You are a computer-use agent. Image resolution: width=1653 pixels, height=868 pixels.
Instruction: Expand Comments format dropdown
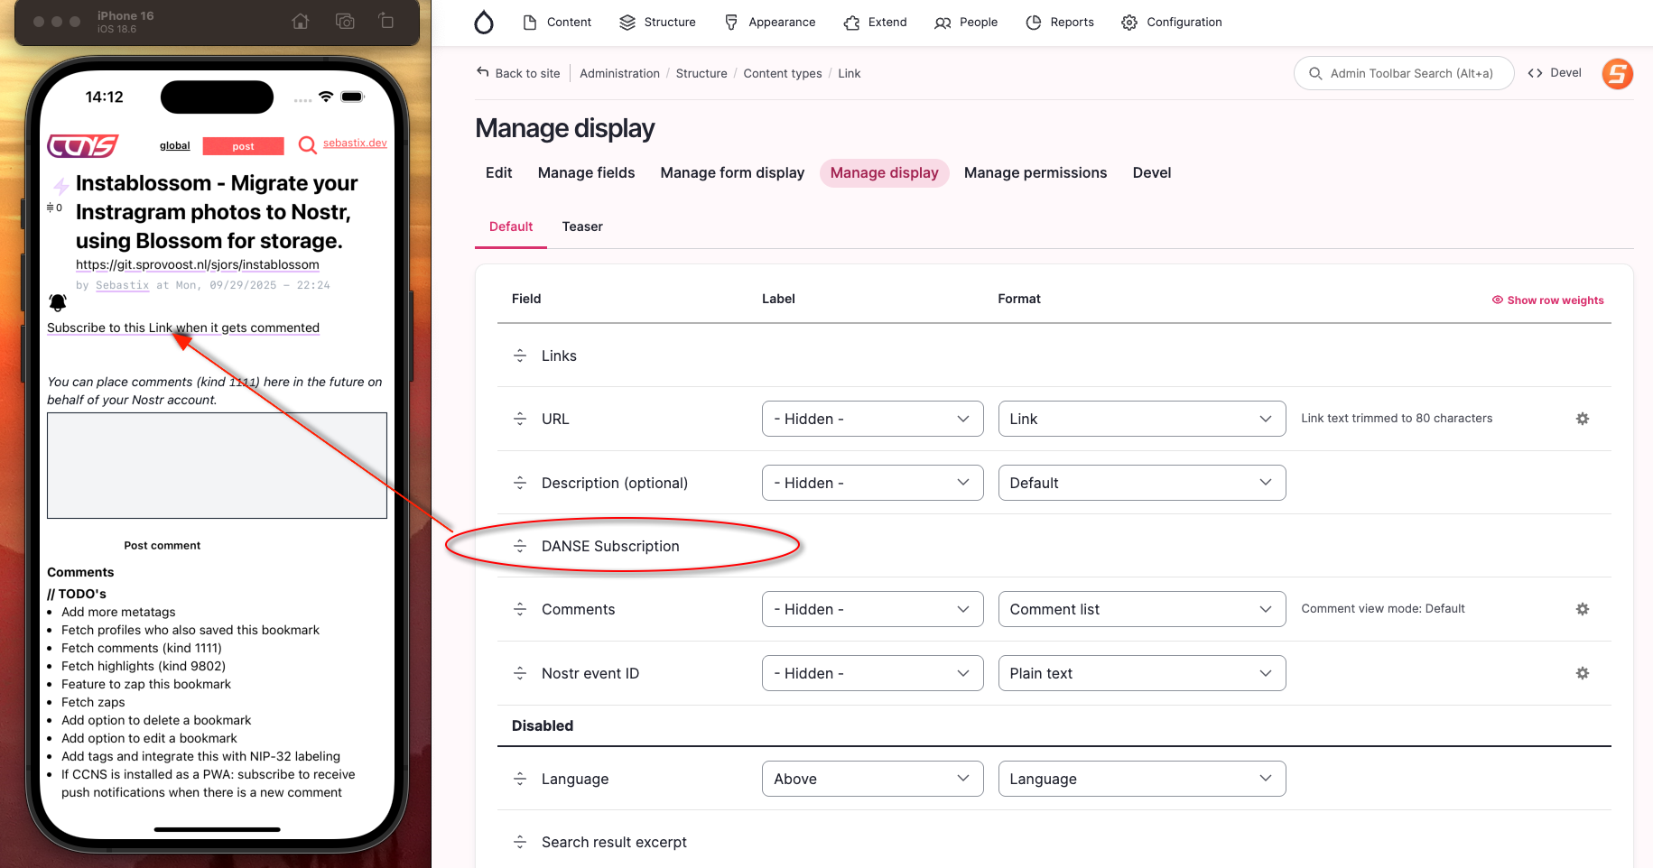pos(1141,609)
